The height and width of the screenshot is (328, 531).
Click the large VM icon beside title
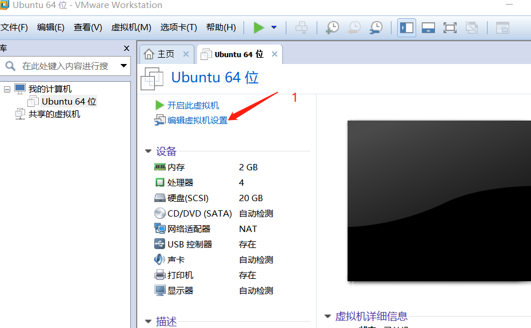152,78
